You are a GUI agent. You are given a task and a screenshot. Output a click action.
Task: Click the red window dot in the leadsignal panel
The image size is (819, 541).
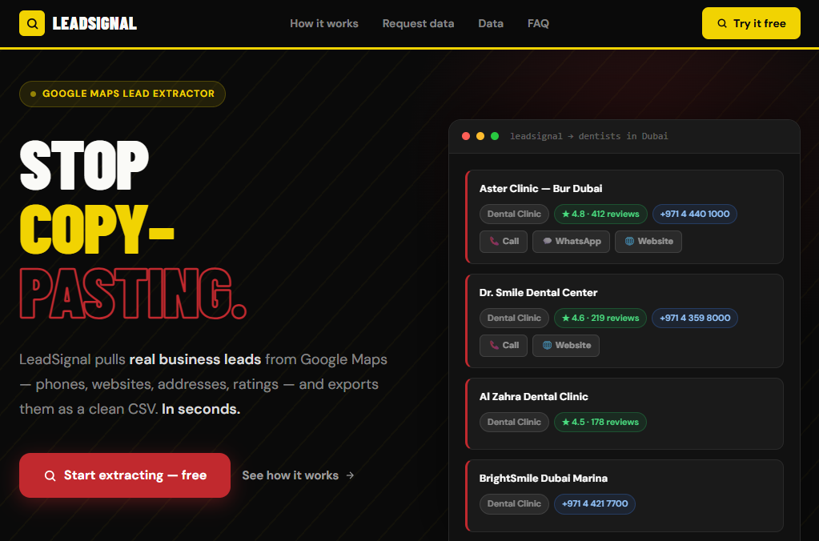466,136
